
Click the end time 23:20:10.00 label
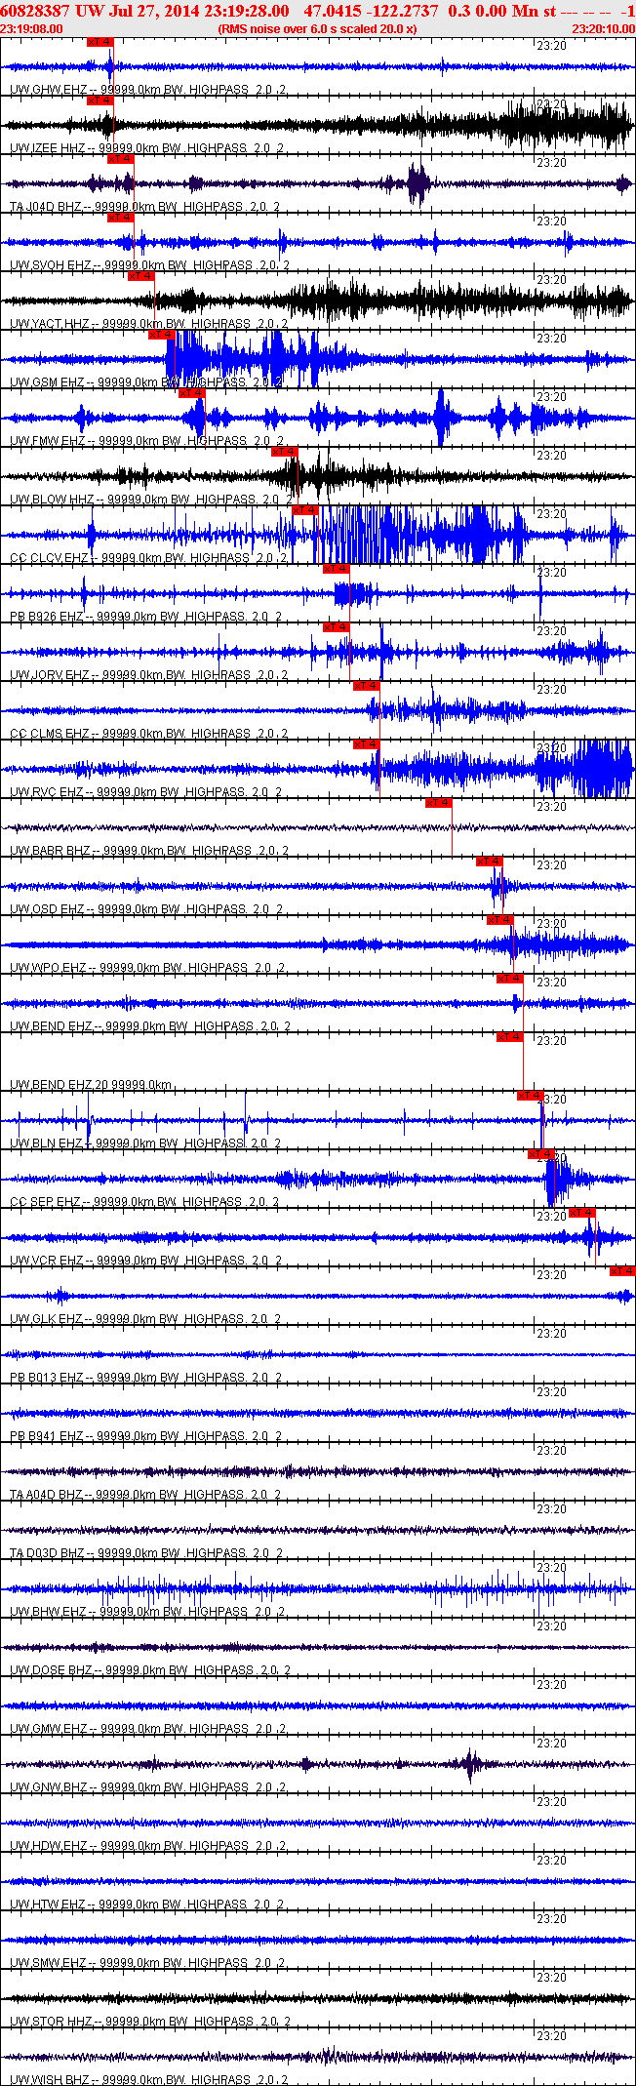603,29
